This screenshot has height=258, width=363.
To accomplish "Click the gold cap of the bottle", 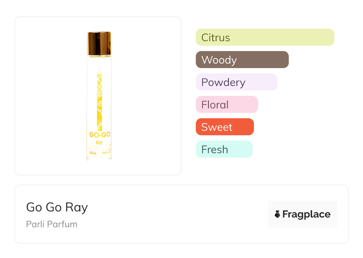I will (99, 44).
